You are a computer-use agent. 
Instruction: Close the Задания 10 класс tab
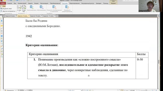pos(42,16)
